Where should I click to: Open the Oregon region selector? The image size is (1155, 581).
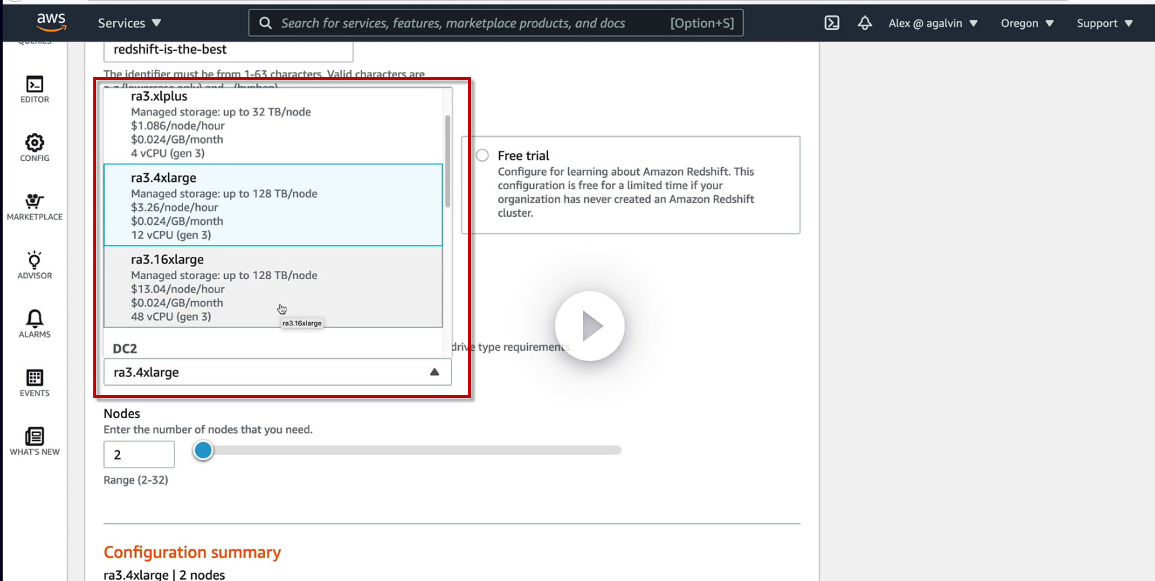(x=1027, y=23)
